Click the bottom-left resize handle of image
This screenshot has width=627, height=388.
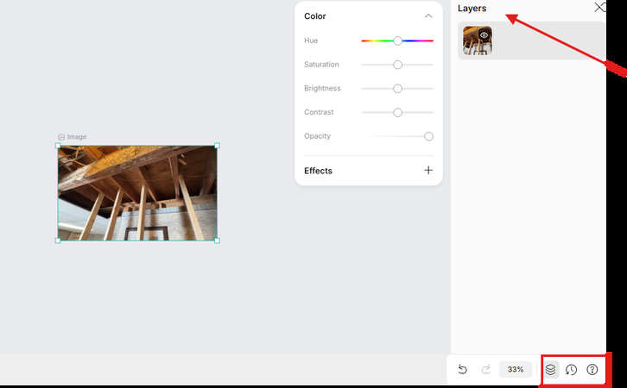tap(58, 241)
